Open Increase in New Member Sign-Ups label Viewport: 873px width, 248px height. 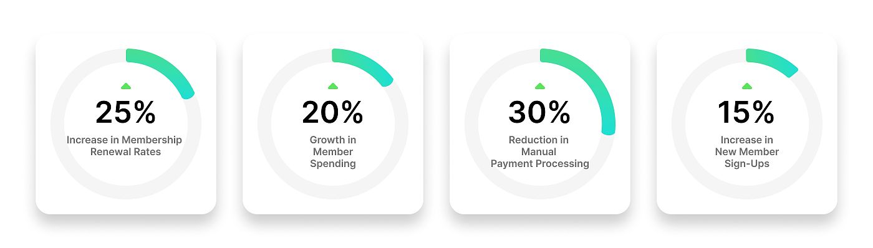coord(747,152)
